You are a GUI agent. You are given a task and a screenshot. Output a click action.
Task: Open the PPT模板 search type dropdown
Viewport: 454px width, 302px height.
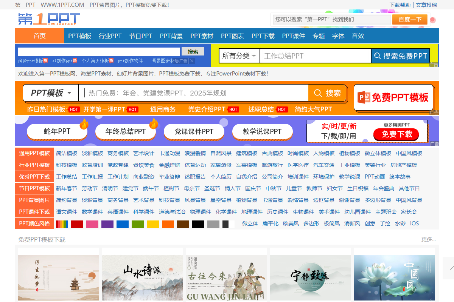click(x=51, y=93)
